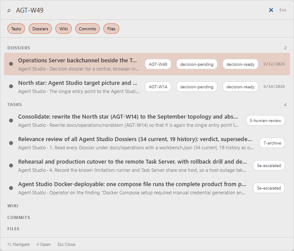The image size is (294, 251).
Task: Toggle the Files filter chip
Action: [111, 29]
